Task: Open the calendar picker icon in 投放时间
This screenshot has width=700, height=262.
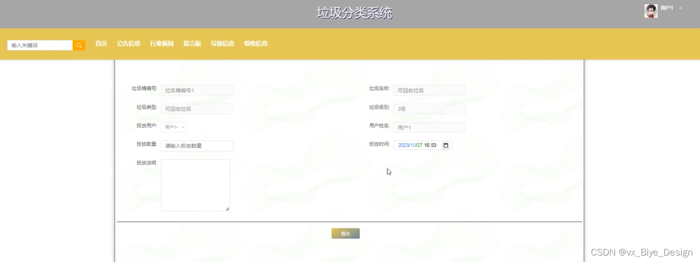Action: pyautogui.click(x=445, y=145)
